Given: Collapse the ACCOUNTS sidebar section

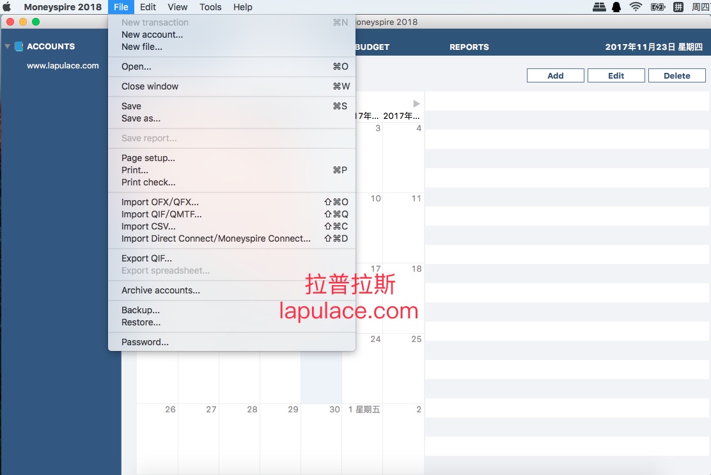Looking at the screenshot, I should (x=7, y=46).
